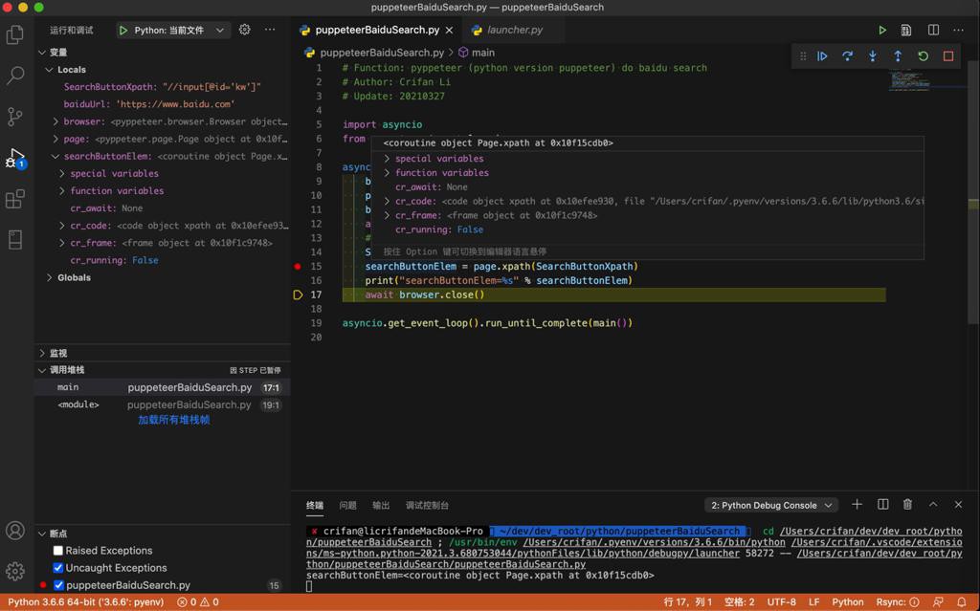Open the Python Debug Console terminal selector
980x611 pixels.
[770, 505]
